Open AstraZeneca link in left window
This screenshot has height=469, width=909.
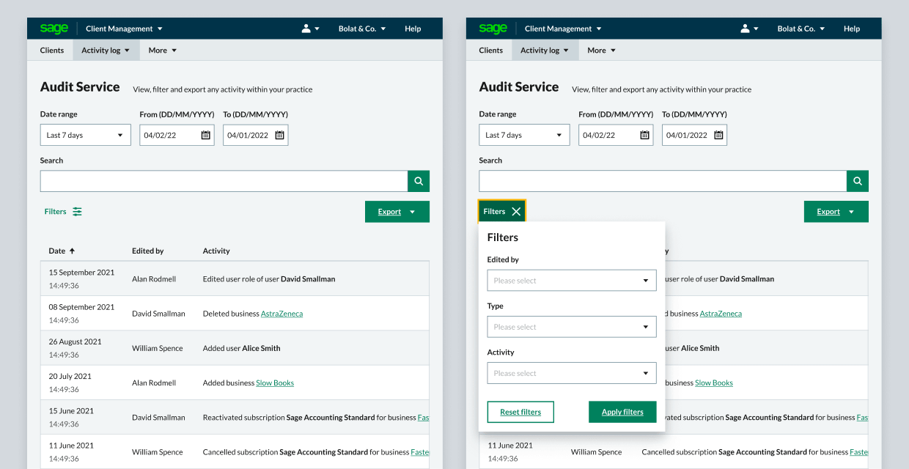[x=281, y=314]
